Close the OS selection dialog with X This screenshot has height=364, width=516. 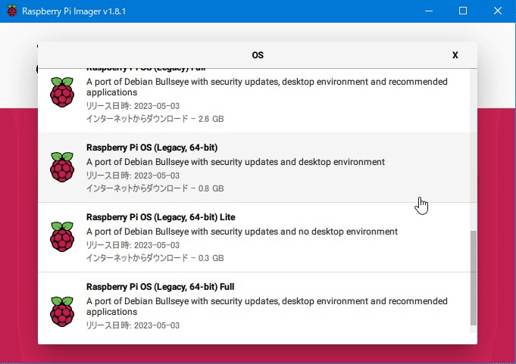click(455, 54)
